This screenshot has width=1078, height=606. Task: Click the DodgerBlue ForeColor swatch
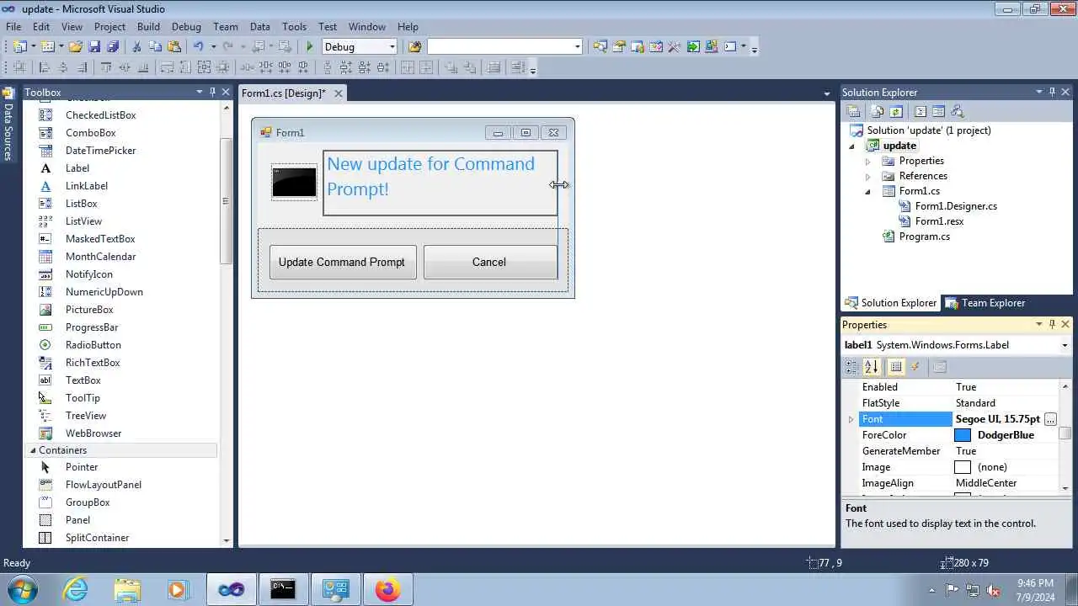(963, 435)
